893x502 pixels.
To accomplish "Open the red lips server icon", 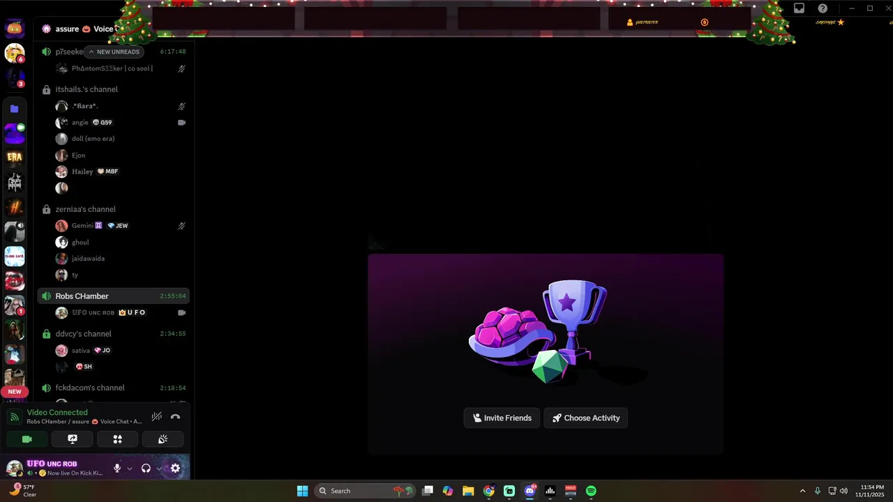I will (15, 281).
